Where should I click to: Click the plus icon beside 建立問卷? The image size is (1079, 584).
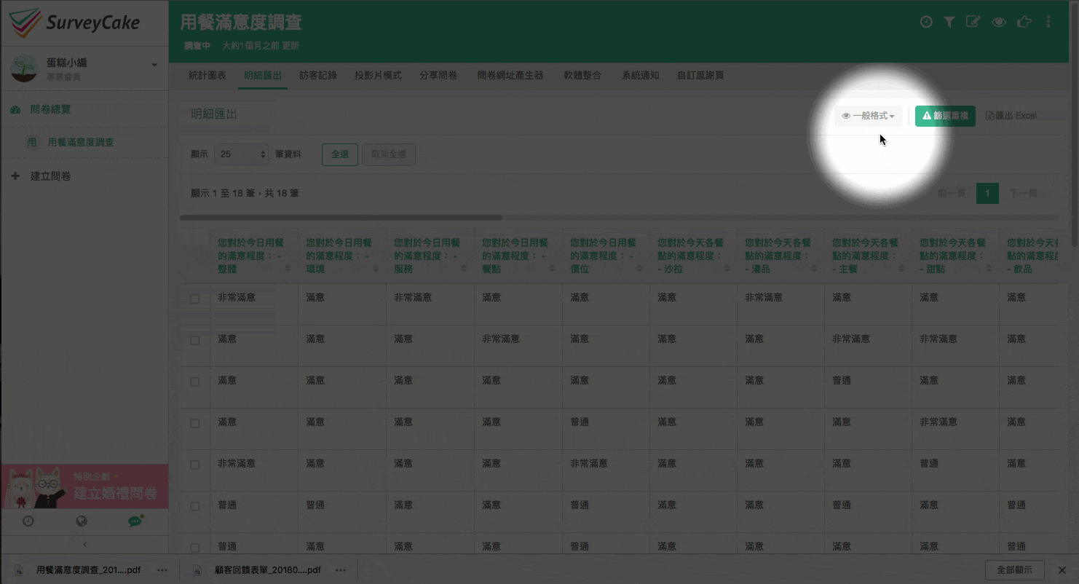click(16, 176)
